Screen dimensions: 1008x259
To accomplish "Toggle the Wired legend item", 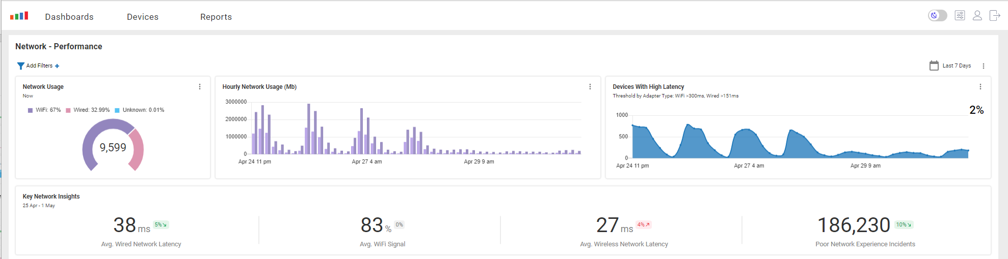I will click(x=88, y=110).
